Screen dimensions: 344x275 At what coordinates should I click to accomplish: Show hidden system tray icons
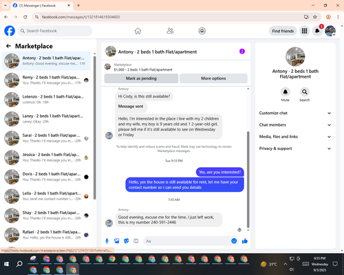285,264
